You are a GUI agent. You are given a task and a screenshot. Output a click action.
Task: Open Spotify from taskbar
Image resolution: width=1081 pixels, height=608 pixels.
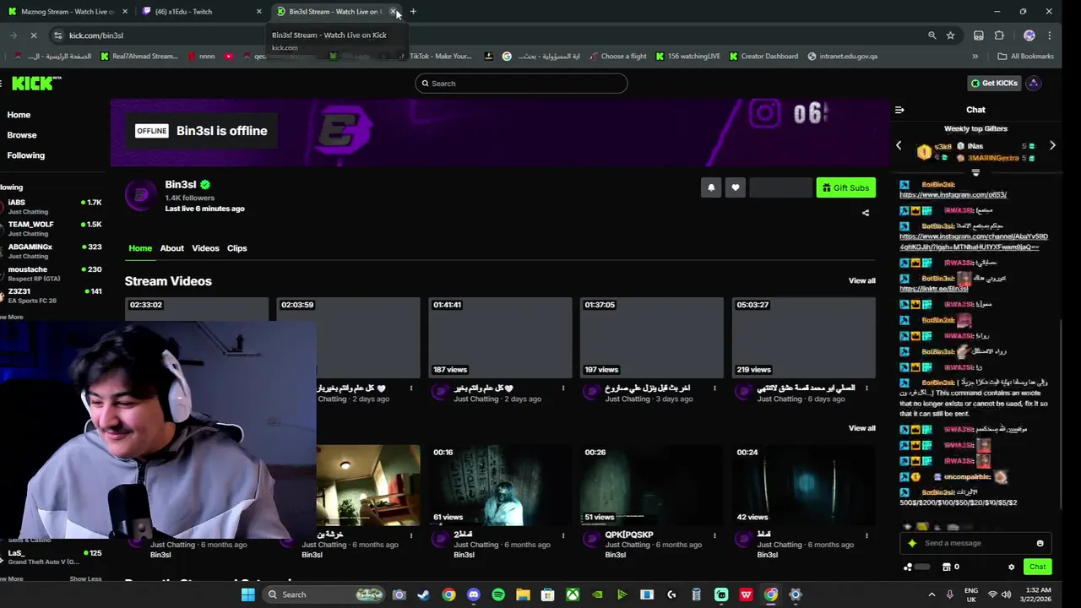pos(498,594)
